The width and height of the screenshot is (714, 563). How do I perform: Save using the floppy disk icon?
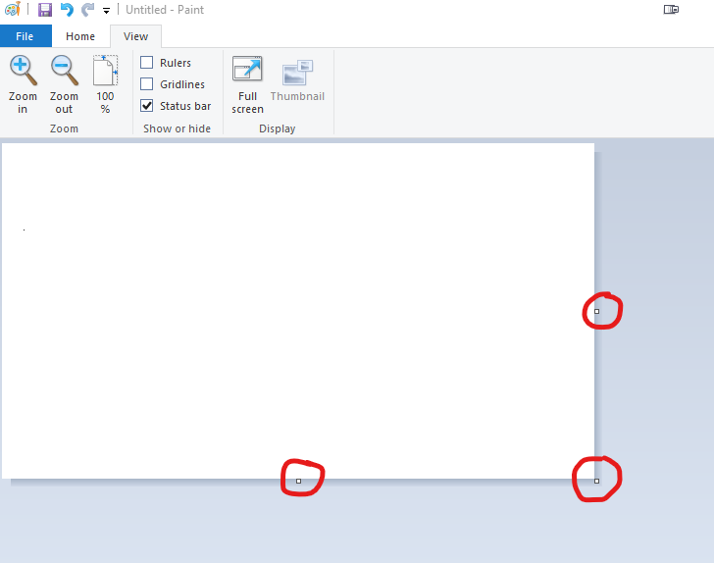tap(45, 10)
